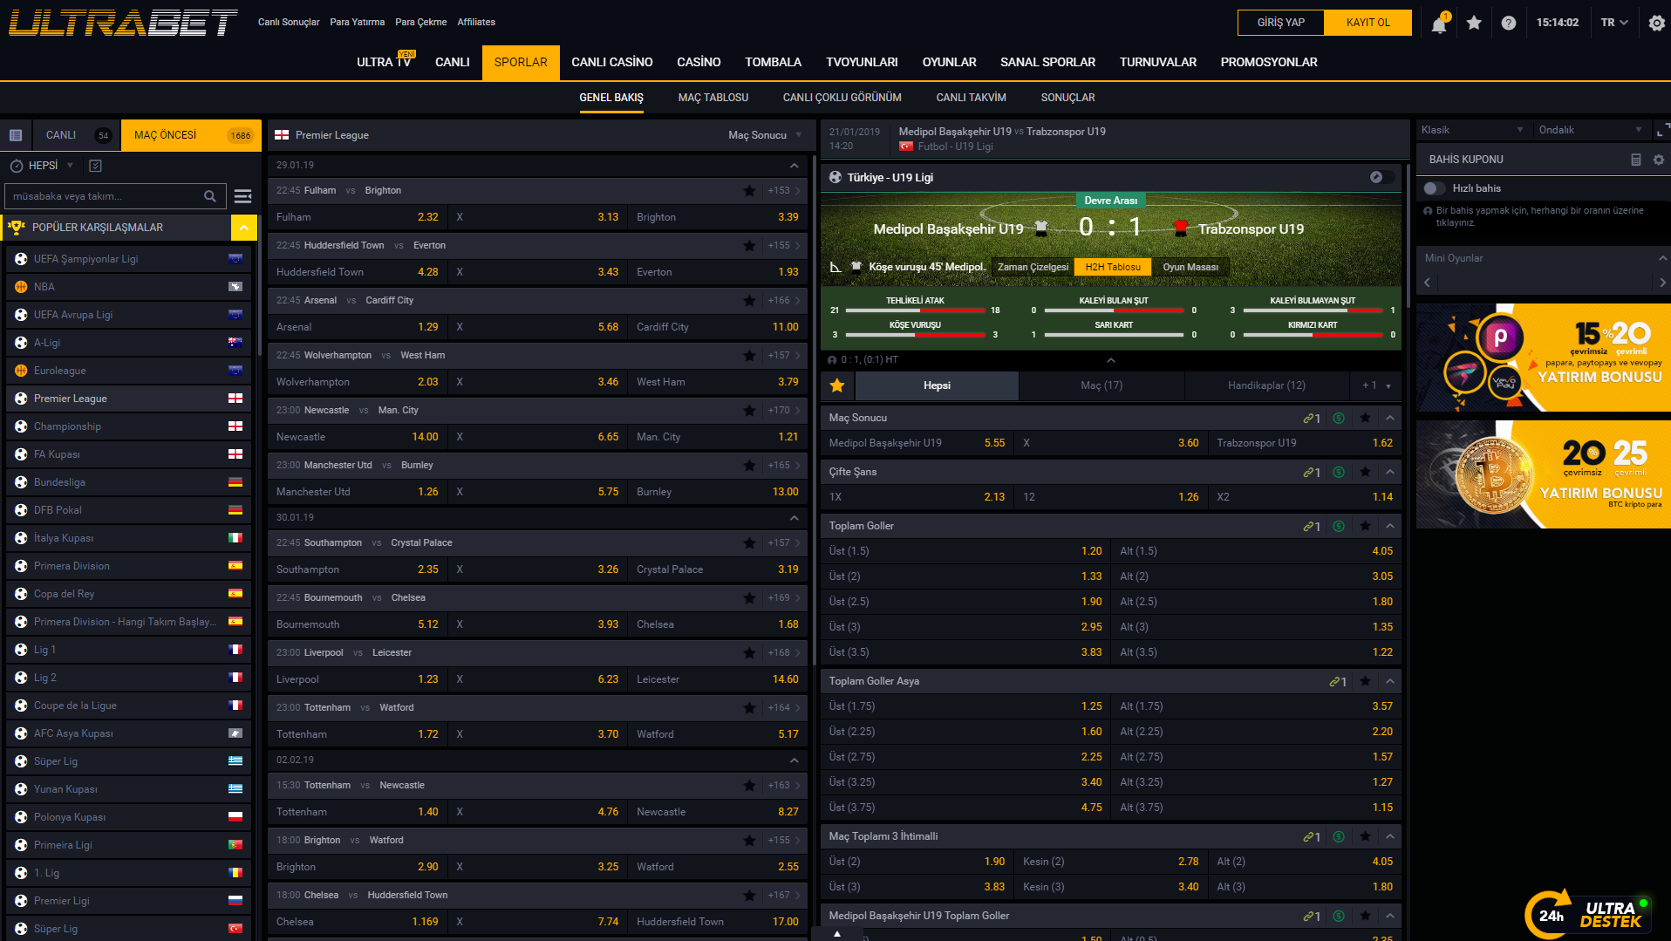This screenshot has width=1671, height=941.
Task: Collapse the Popüler Karşılaşmalar section
Action: point(244,228)
